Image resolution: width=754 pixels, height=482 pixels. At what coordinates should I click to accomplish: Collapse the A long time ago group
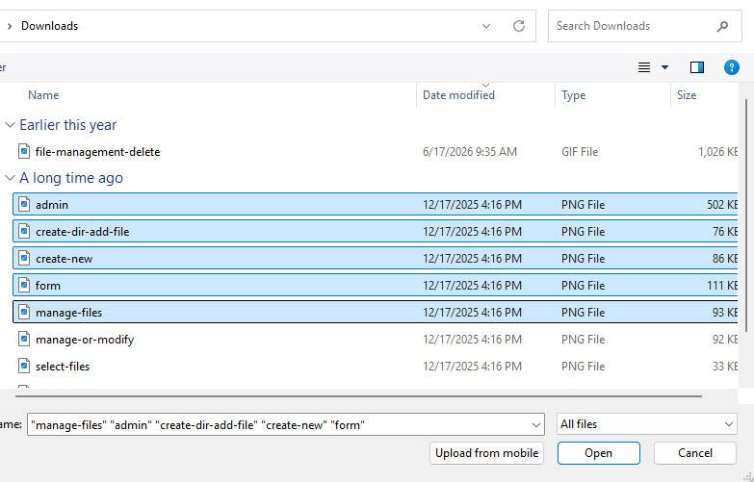coord(10,178)
